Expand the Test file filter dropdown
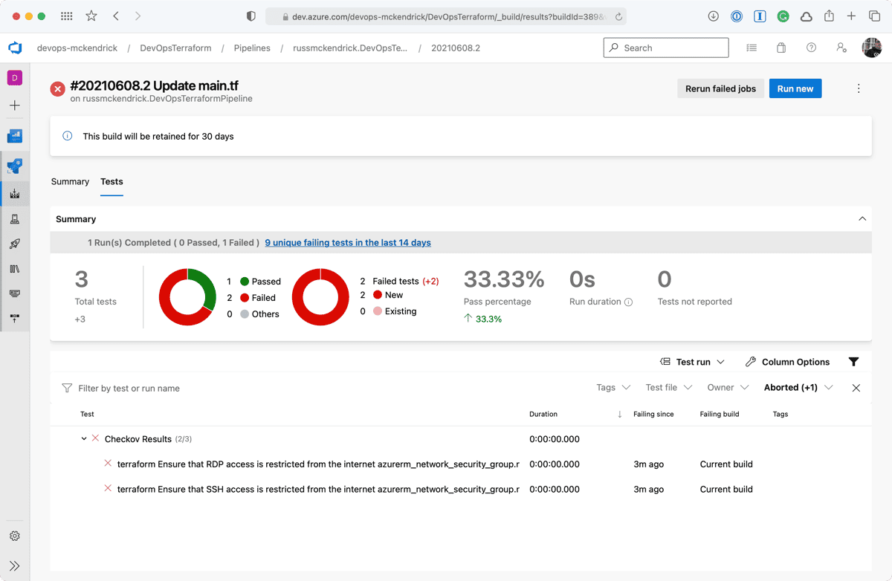 (668, 388)
